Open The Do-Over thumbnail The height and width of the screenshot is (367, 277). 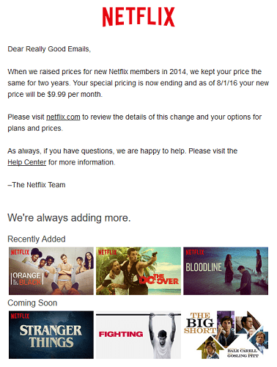pyautogui.click(x=138, y=271)
